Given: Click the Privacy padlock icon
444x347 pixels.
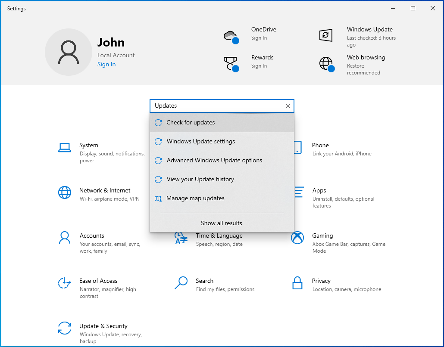Looking at the screenshot, I should (x=297, y=283).
